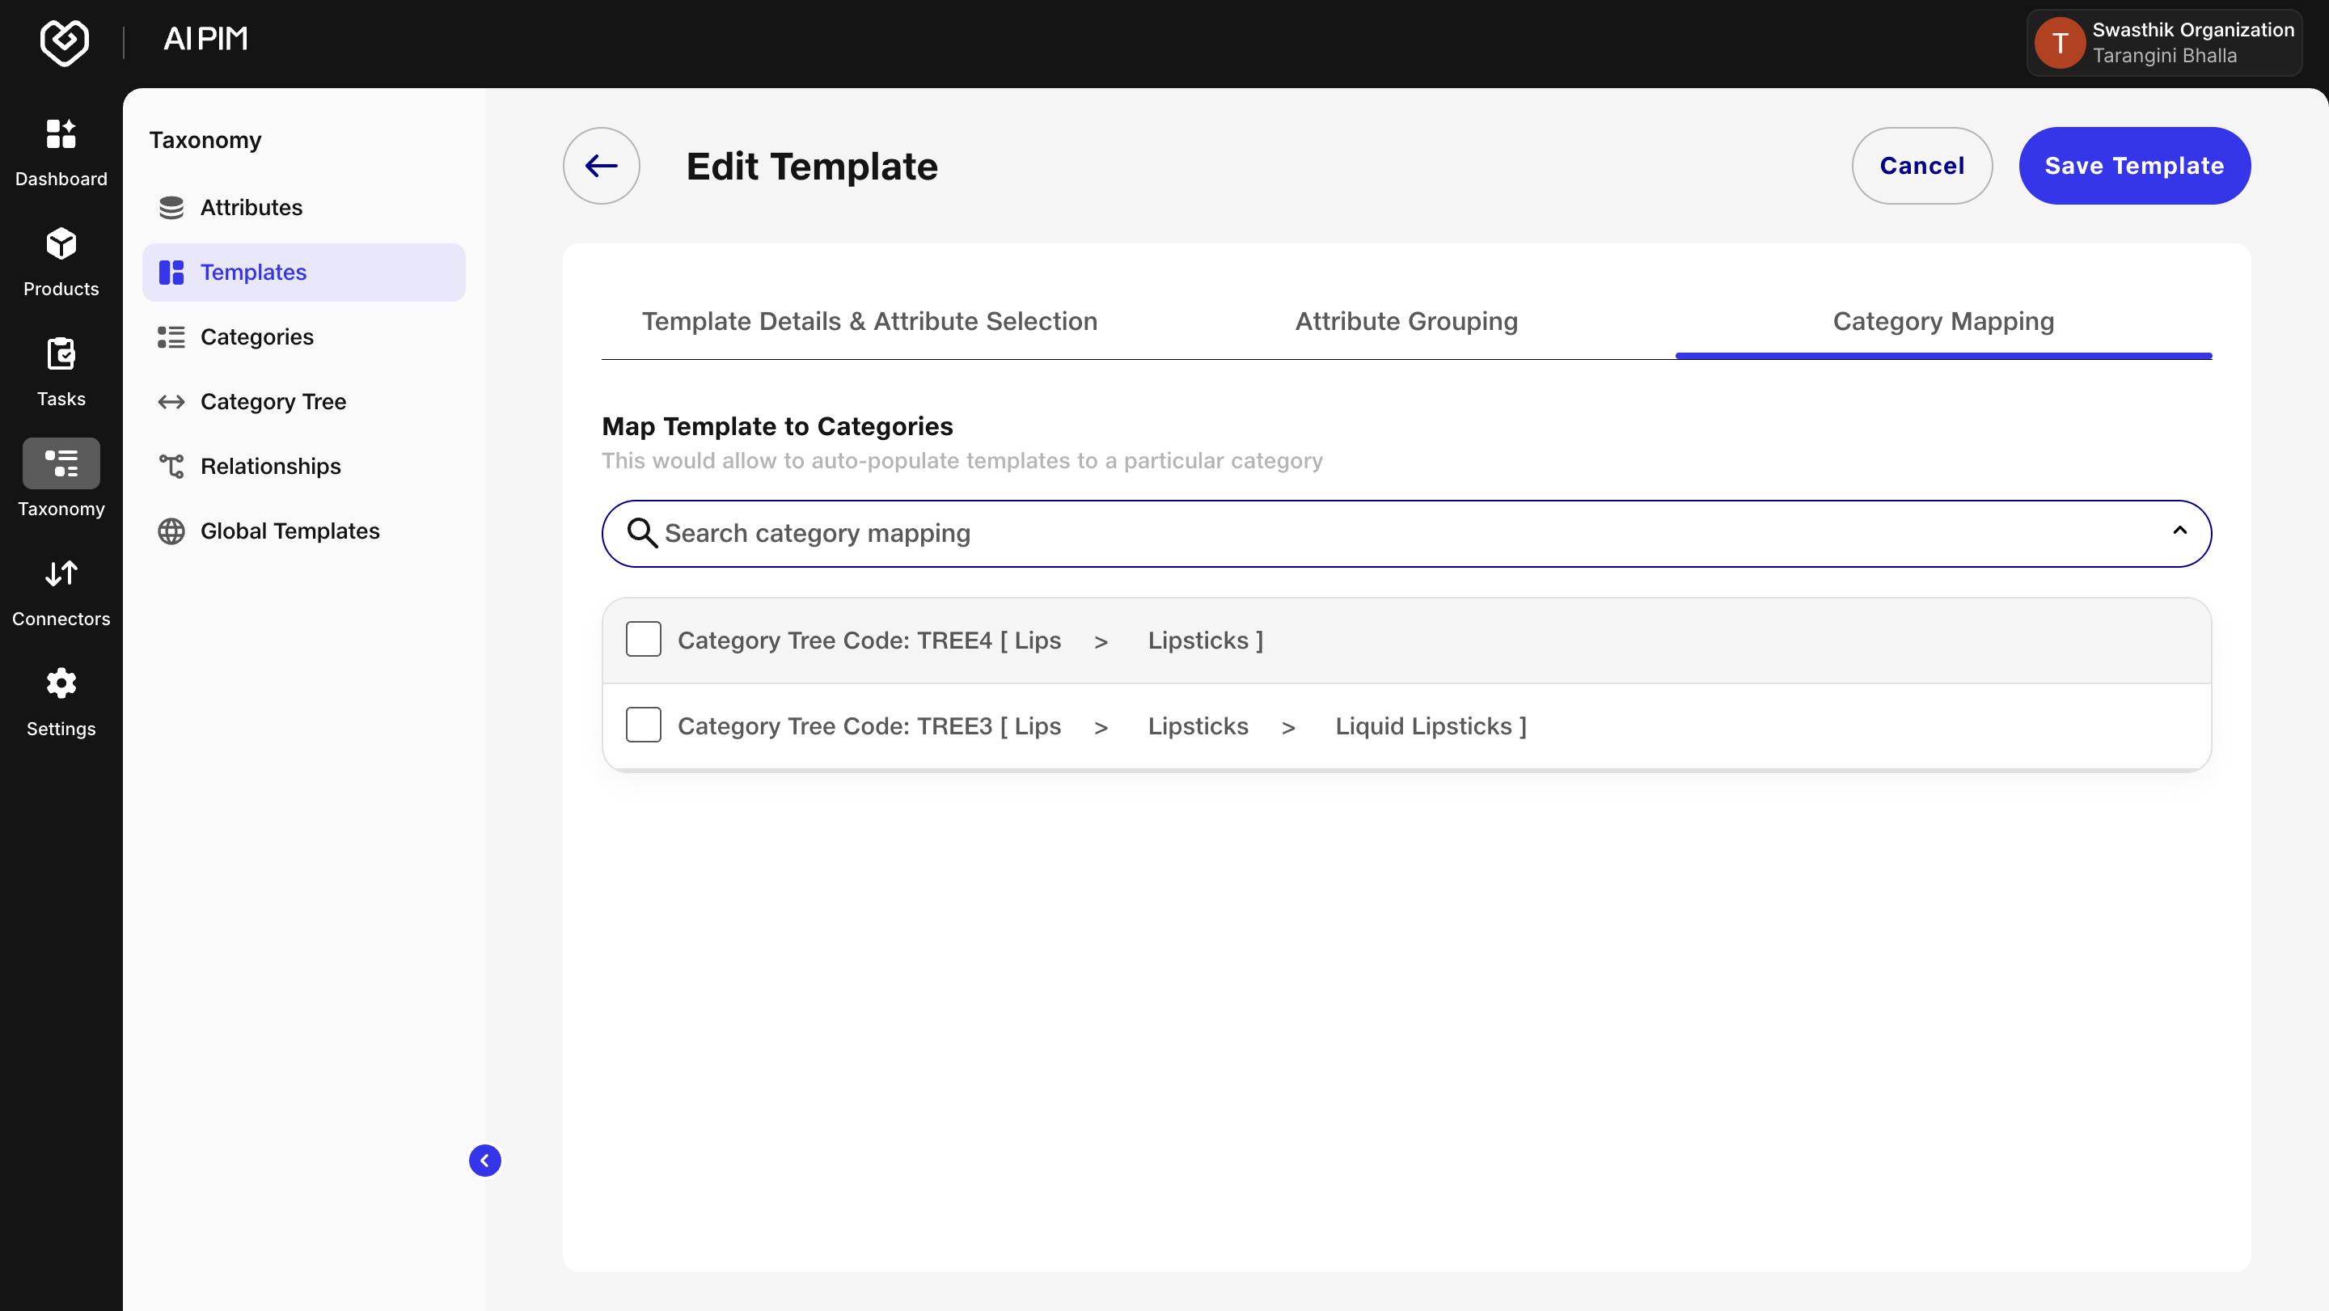Select the TREE3 Liquid Lipsticks row text

(1102, 726)
